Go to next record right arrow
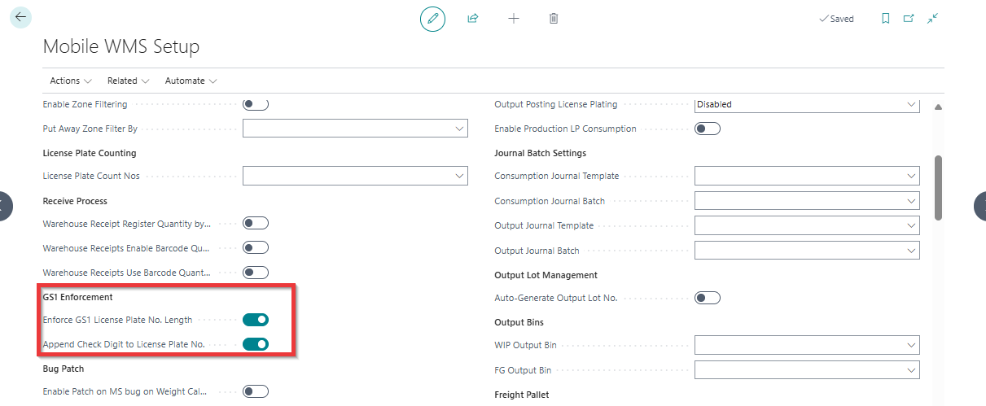 (979, 206)
